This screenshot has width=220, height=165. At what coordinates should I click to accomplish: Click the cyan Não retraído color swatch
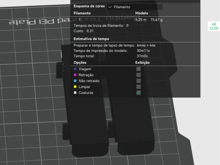click(75, 81)
